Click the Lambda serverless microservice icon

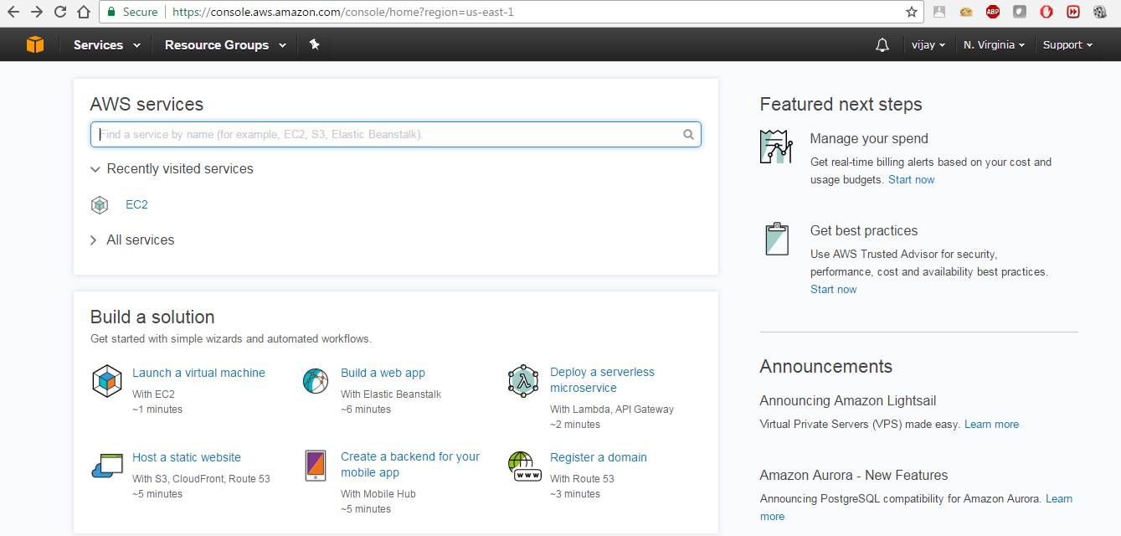coord(523,381)
